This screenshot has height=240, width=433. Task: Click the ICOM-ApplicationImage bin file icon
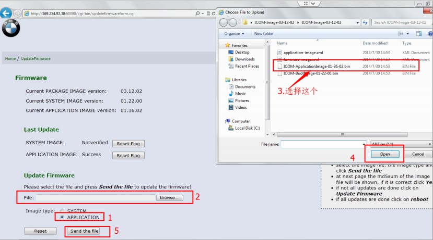pyautogui.click(x=280, y=66)
